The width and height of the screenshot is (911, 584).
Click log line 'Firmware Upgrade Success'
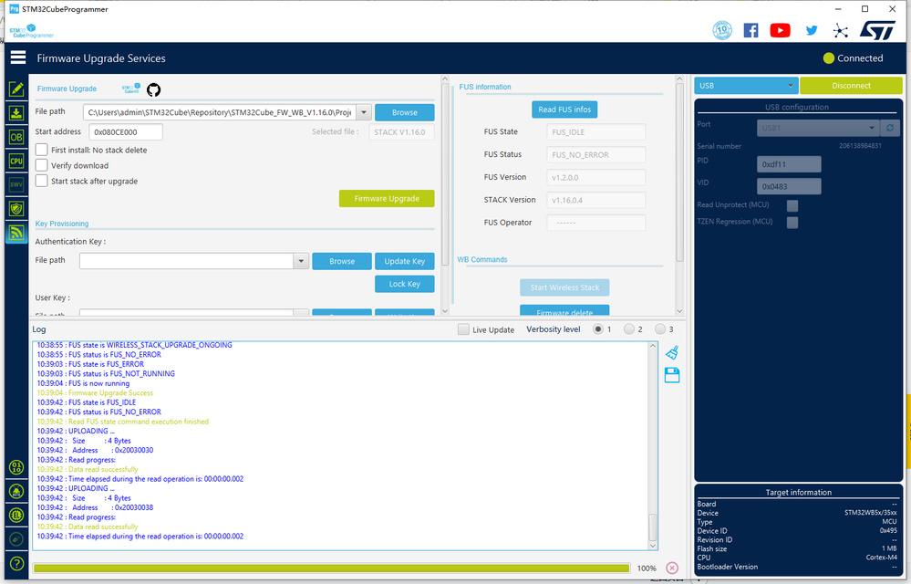pyautogui.click(x=95, y=392)
